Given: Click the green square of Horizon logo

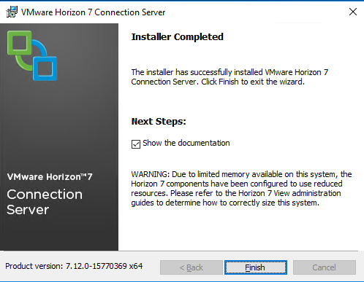Looking at the screenshot, I should click(x=20, y=43).
